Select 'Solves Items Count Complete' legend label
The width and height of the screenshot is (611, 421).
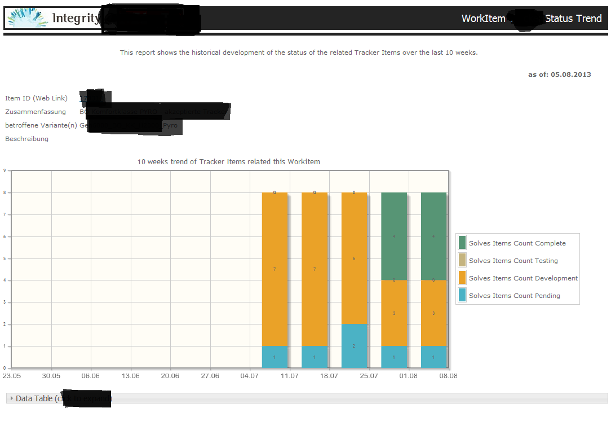(517, 243)
